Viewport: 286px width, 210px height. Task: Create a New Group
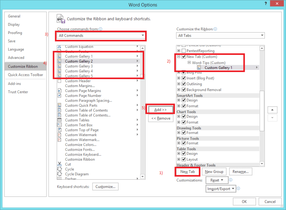tap(214, 172)
